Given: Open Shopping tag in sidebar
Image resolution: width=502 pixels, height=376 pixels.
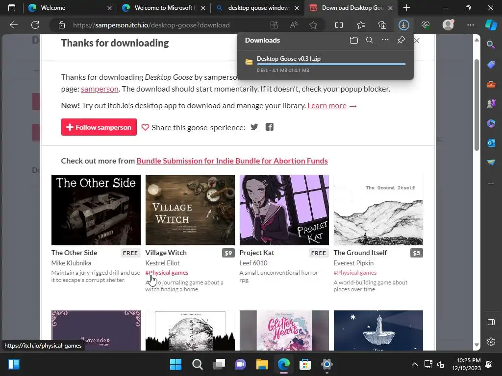Looking at the screenshot, I should coord(491,65).
